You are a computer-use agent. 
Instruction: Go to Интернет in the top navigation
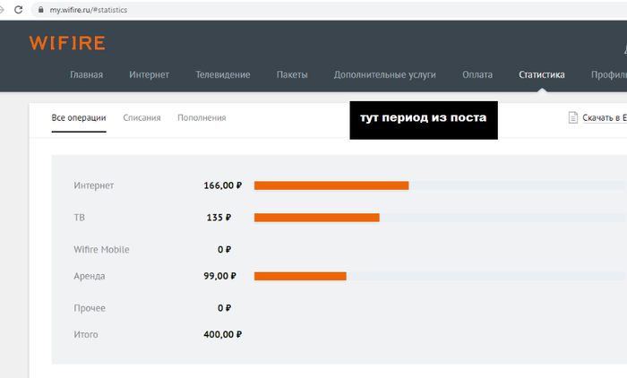point(149,74)
